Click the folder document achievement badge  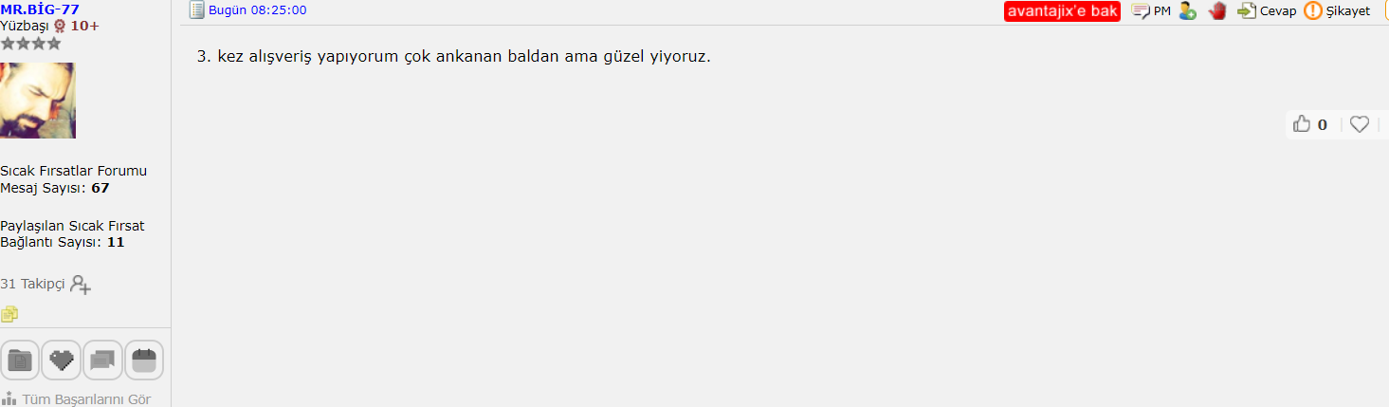point(20,360)
